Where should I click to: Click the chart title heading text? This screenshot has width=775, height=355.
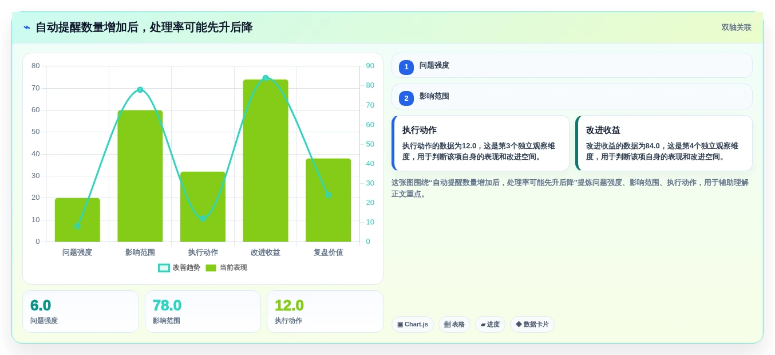point(144,27)
